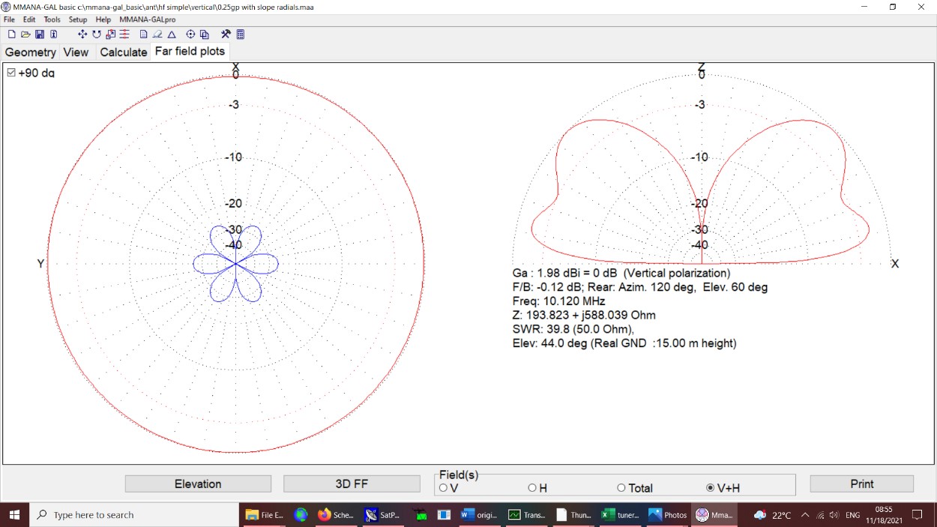The image size is (937, 527).
Task: Uncheck the +90 dg checkbox
Action: tap(11, 73)
